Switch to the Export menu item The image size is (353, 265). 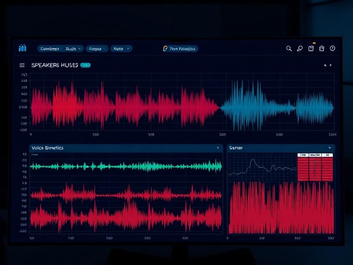96,49
